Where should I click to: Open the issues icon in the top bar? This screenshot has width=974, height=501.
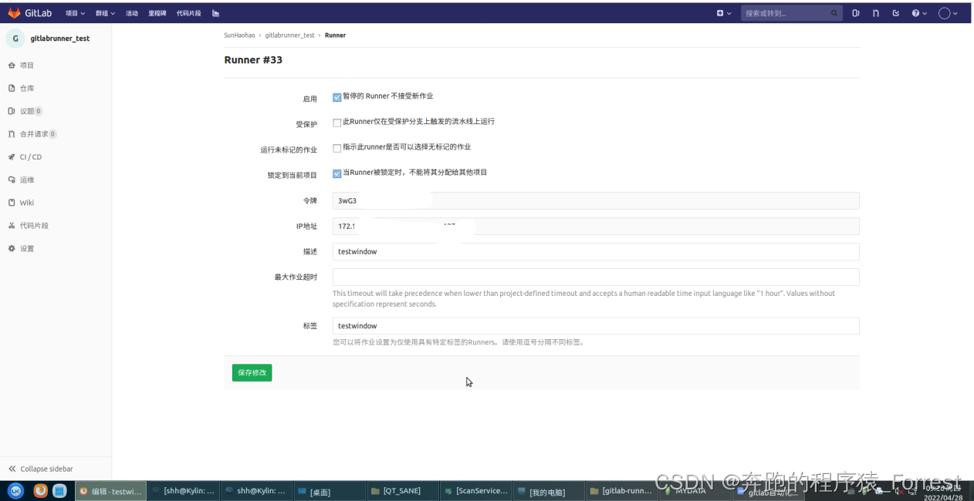coord(856,13)
